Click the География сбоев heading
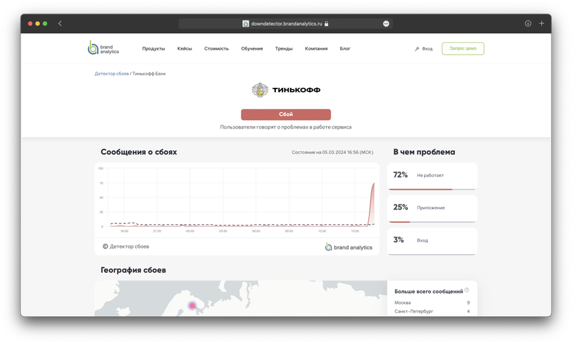Image resolution: width=572 pixels, height=344 pixels. pyautogui.click(x=133, y=270)
